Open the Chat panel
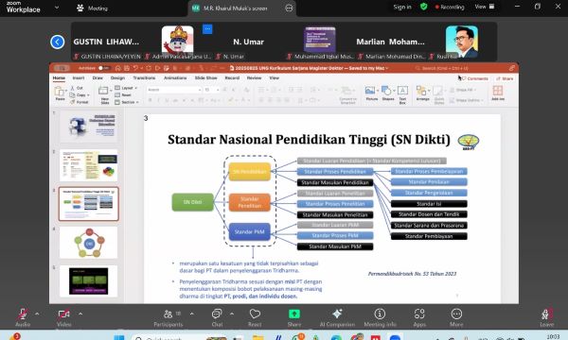The height and width of the screenshot is (340, 568). coord(217,317)
